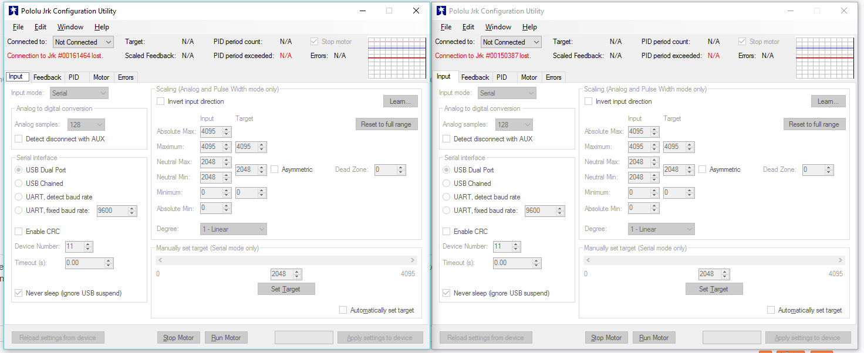Image resolution: width=864 pixels, height=353 pixels.
Task: Open the Motor tab in Jrk #00150387 window
Action: pyautogui.click(x=529, y=77)
